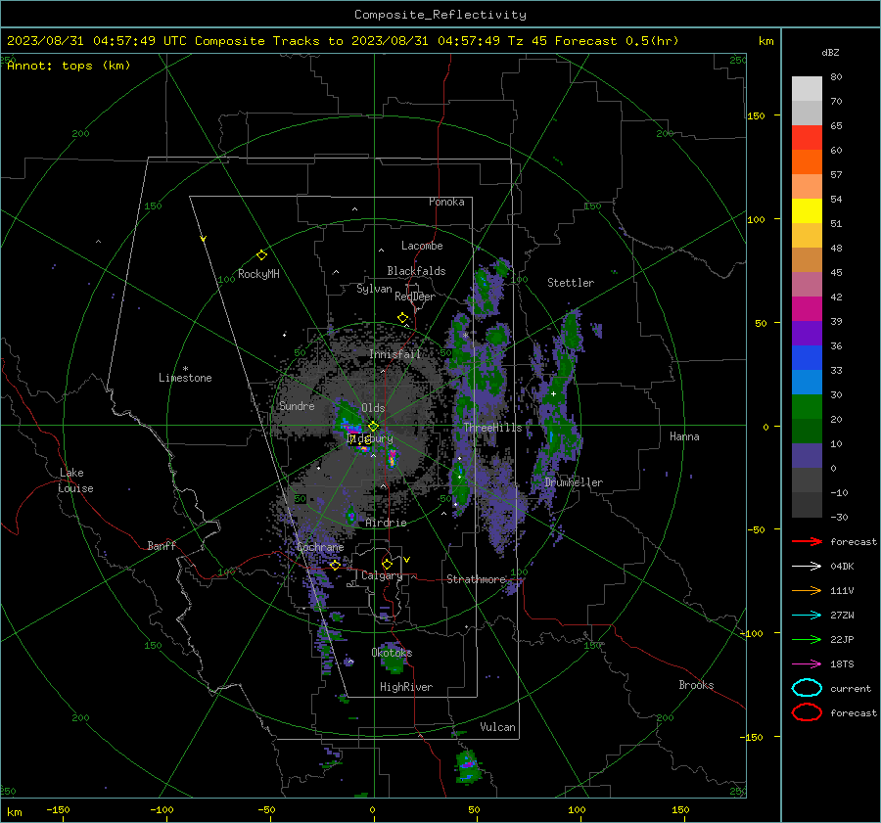This screenshot has width=881, height=823.
Task: Click the yellow diamond marker below RedDeer
Action: [402, 318]
